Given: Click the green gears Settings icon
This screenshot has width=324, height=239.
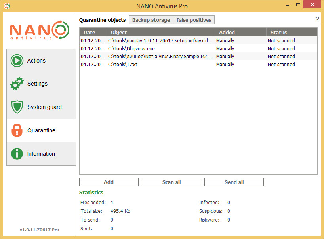Looking at the screenshot, I should pyautogui.click(x=17, y=84).
